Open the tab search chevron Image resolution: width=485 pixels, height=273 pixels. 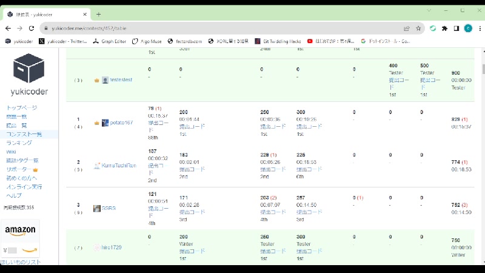click(429, 10)
